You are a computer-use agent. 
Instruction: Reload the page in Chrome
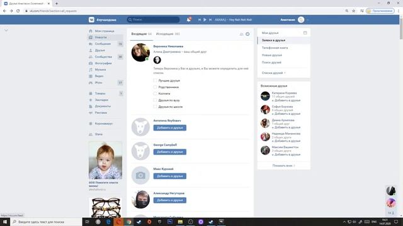click(18, 11)
